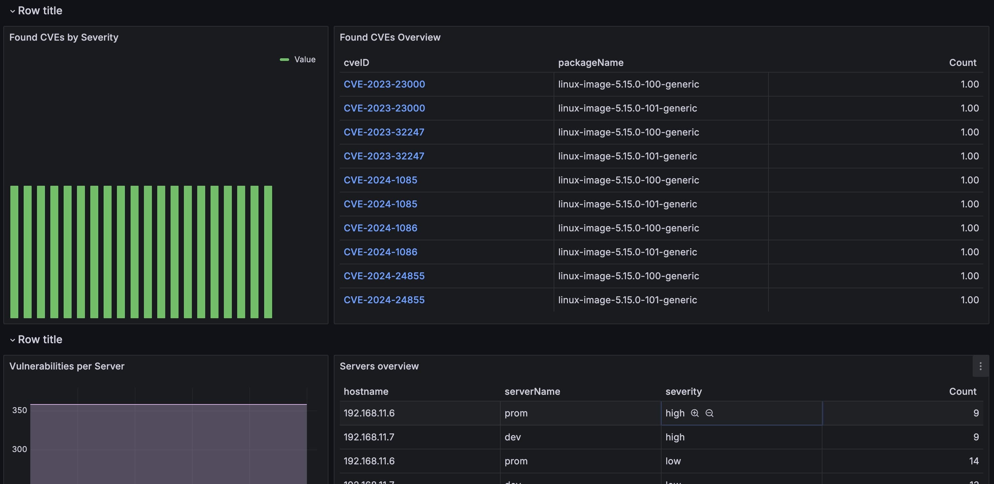Sort by cveID column header
This screenshot has height=484, width=994.
(x=356, y=63)
